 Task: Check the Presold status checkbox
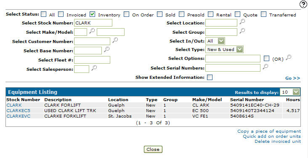[181, 14]
